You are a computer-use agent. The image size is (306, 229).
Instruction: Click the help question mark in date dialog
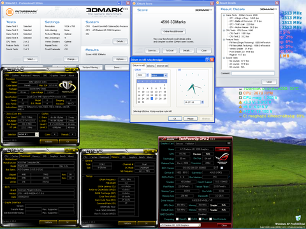(x=207, y=60)
